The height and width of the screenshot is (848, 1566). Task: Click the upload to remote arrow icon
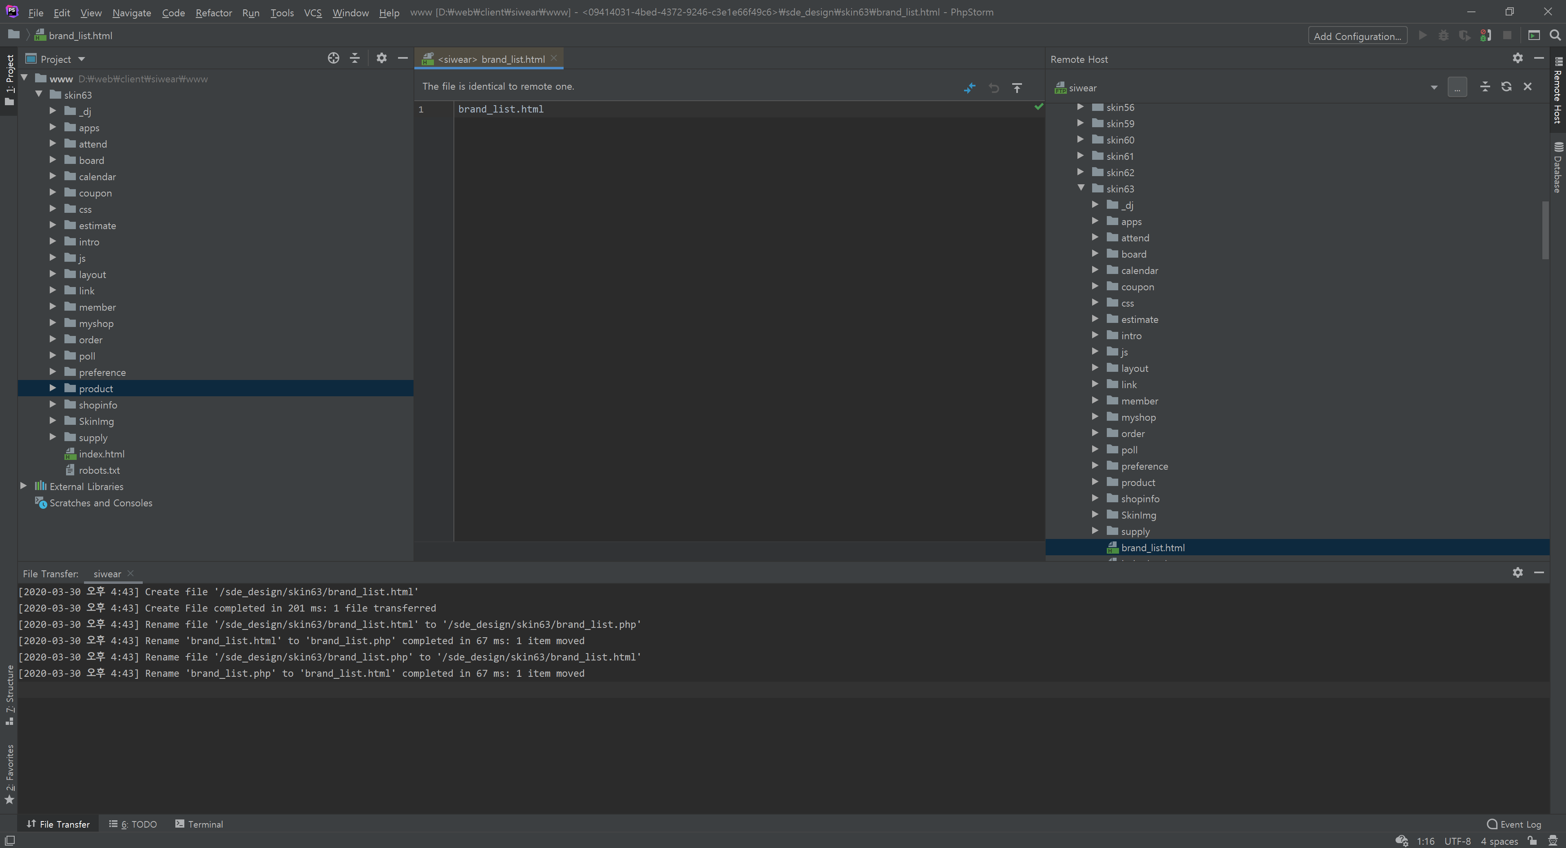pos(1017,88)
